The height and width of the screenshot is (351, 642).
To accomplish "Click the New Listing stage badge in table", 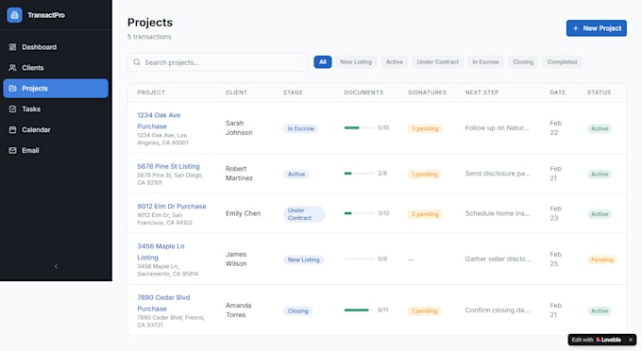I will pos(303,259).
